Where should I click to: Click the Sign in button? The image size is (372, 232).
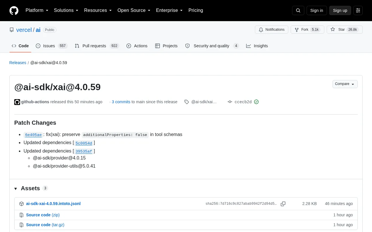point(316,10)
